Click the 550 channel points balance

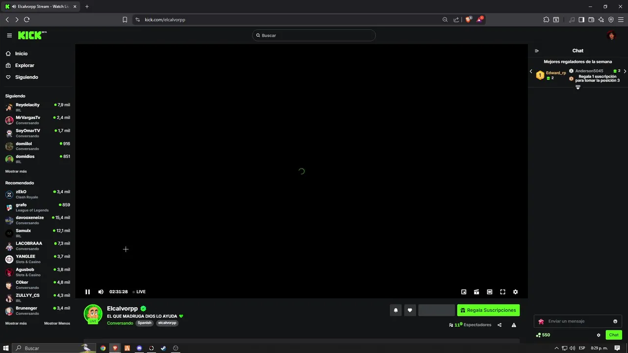click(543, 335)
